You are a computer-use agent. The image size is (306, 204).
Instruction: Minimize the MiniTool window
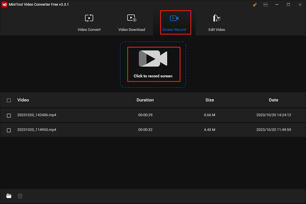pyautogui.click(x=277, y=5)
